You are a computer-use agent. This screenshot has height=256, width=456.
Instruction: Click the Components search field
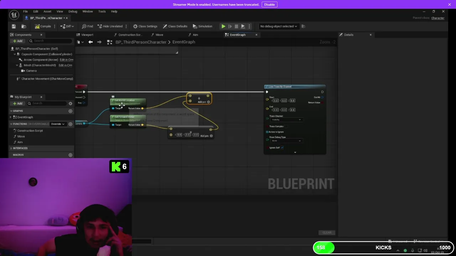[x=51, y=41]
